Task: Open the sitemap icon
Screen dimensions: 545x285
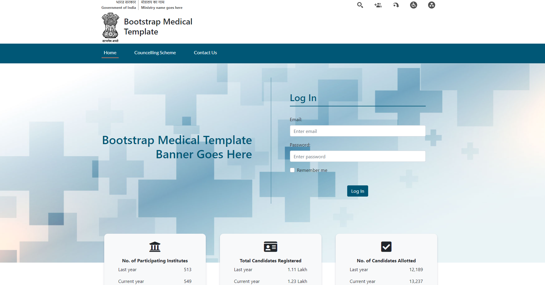Action: 432,5
